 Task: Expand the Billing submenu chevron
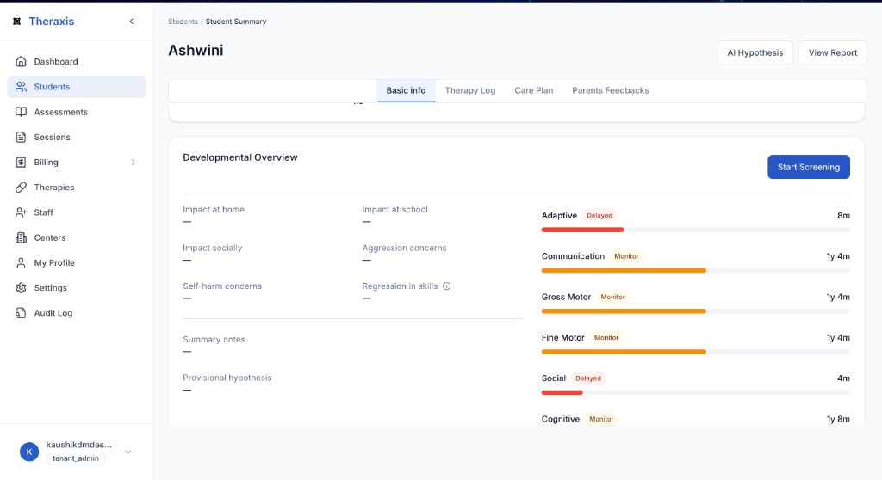134,163
